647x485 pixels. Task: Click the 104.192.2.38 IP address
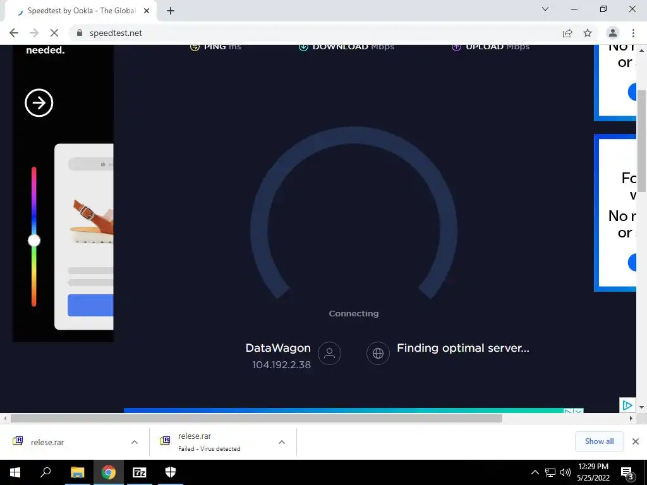click(281, 364)
